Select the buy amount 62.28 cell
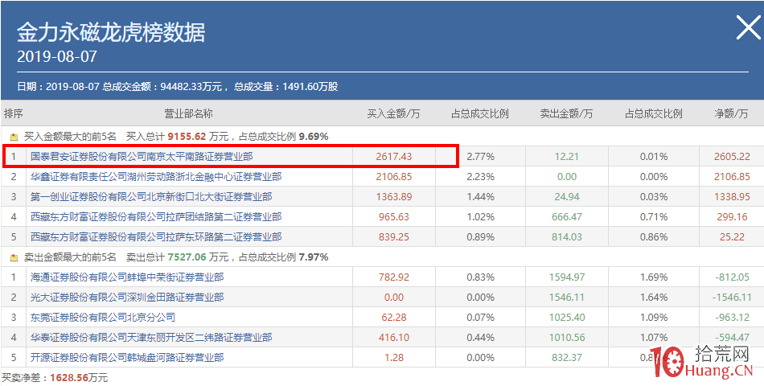 point(394,318)
